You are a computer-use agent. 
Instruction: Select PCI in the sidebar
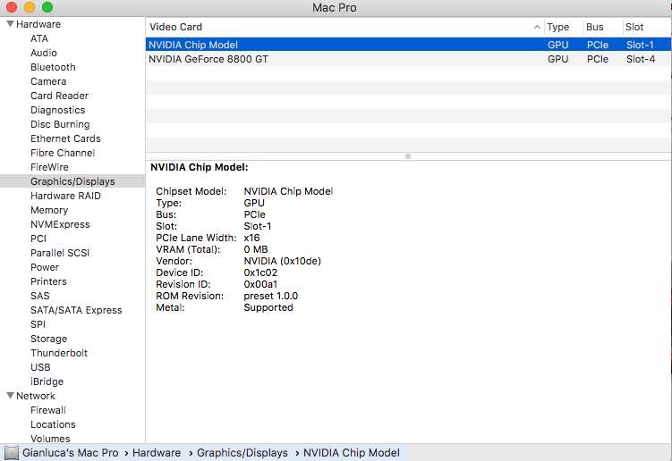click(38, 239)
